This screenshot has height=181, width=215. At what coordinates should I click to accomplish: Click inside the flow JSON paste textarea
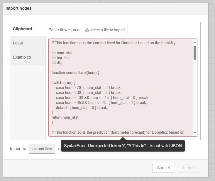tap(123, 88)
